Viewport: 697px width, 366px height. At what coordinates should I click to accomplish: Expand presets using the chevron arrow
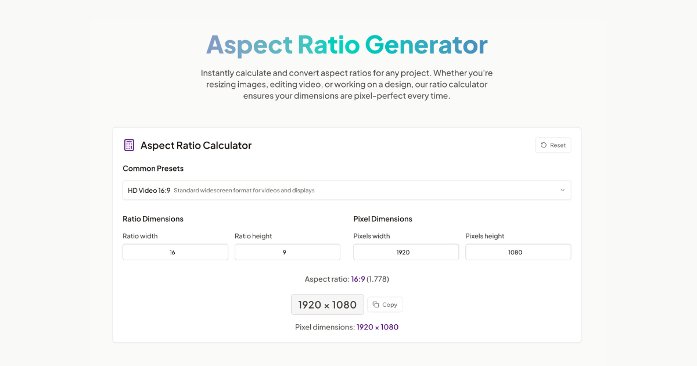coord(562,191)
